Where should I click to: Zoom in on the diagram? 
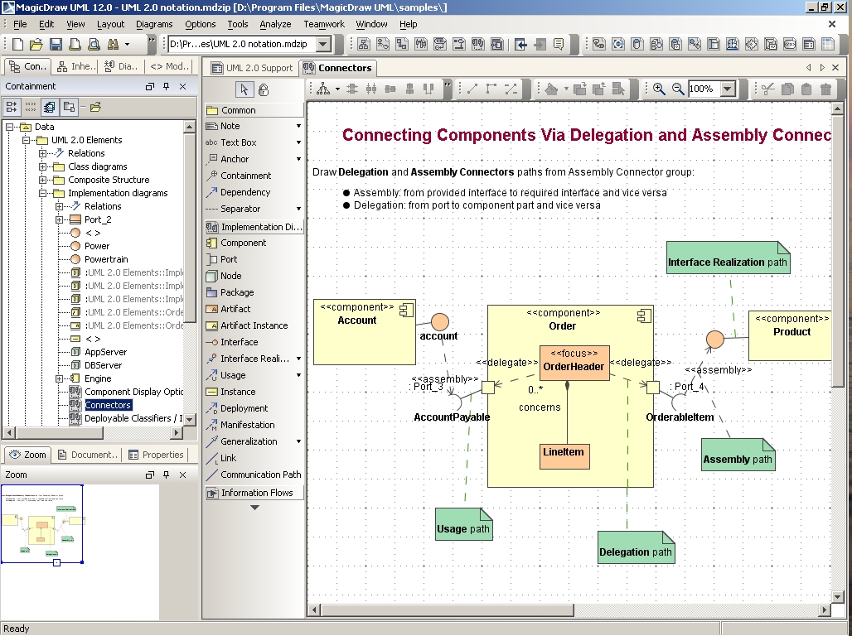coord(659,89)
